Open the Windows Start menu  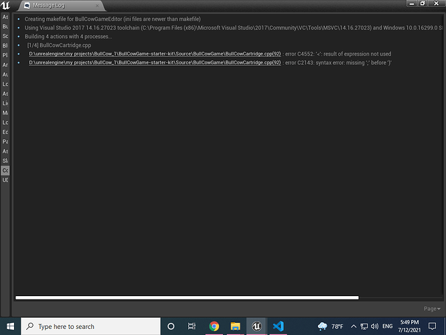(x=10, y=326)
